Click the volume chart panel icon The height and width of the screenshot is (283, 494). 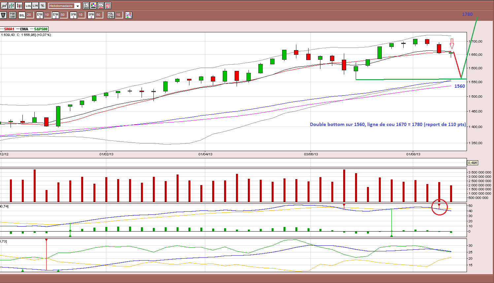(101, 6)
